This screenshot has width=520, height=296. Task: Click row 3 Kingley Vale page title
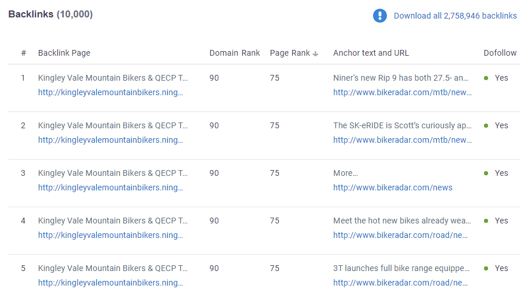(113, 173)
